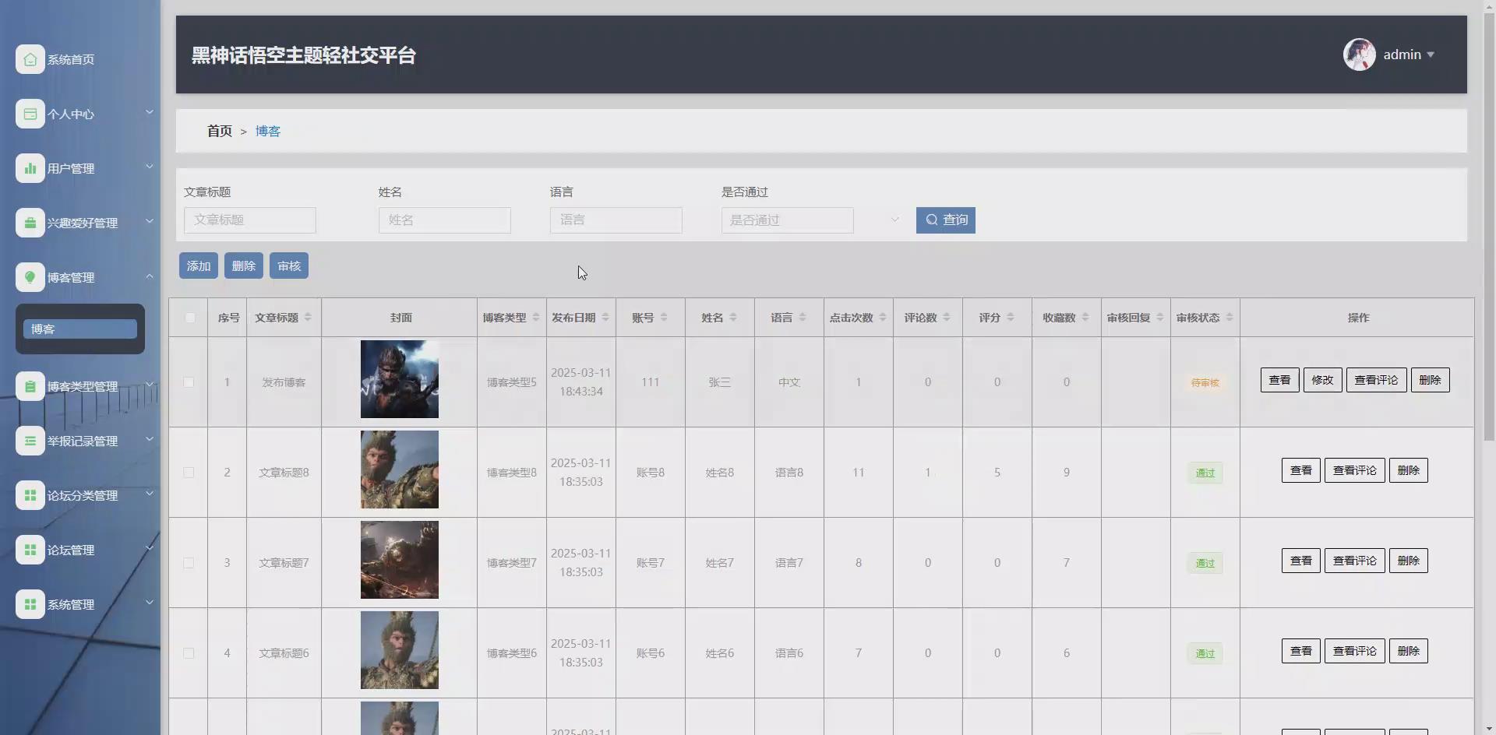
Task: Click 查看 for the 发布博客 row
Action: click(1280, 380)
